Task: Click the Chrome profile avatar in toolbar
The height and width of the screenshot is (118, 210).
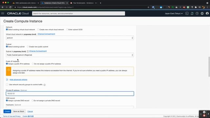Action: (203, 7)
